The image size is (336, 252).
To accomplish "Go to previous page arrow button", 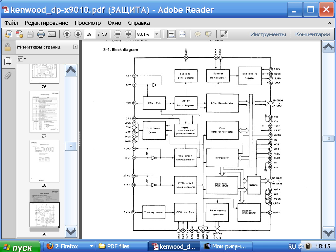I will coord(67,34).
